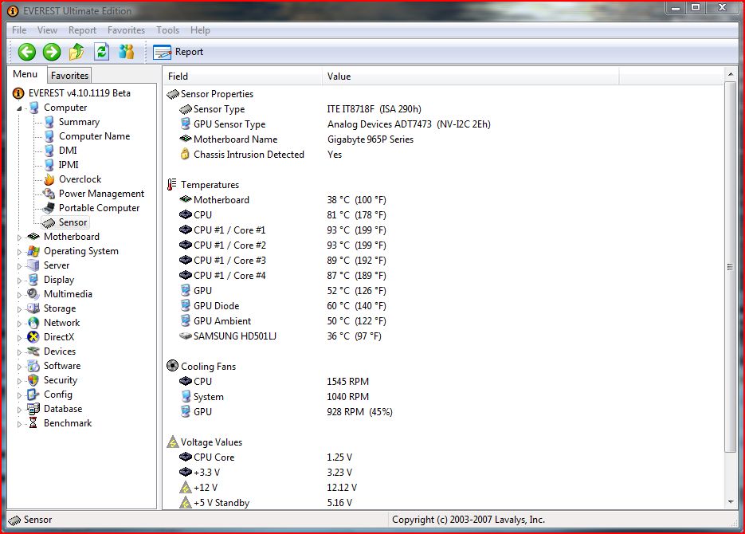This screenshot has height=534, width=745.
Task: Click the Power Management icon
Action: coord(49,194)
